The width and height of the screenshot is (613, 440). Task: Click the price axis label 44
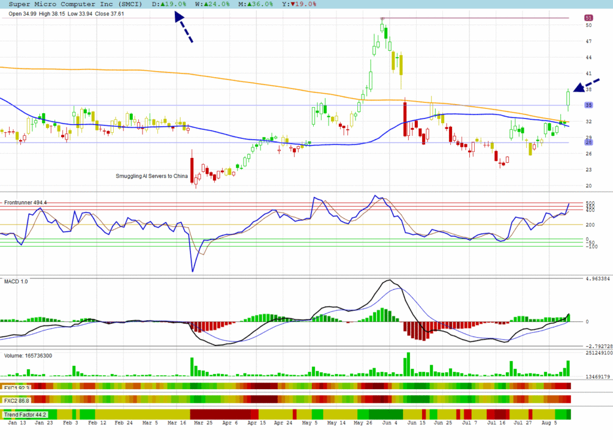point(588,57)
